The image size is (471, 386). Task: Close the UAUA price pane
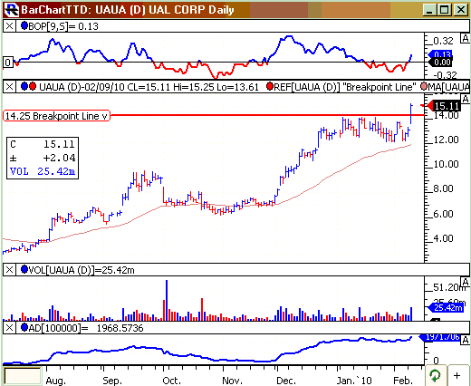pyautogui.click(x=9, y=87)
